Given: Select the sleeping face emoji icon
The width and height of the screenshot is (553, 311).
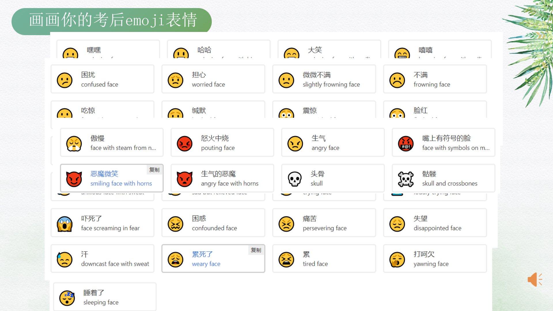Looking at the screenshot, I should click(67, 298).
